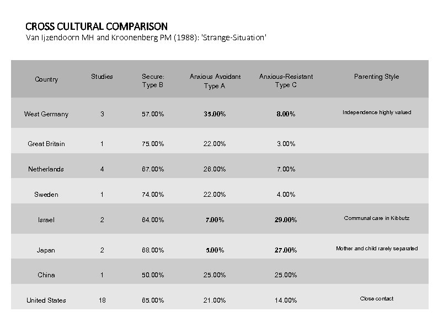Image resolution: width=438 pixels, height=328 pixels.
Task: Select the 'Netherlands' country cell
Action: pos(46,169)
